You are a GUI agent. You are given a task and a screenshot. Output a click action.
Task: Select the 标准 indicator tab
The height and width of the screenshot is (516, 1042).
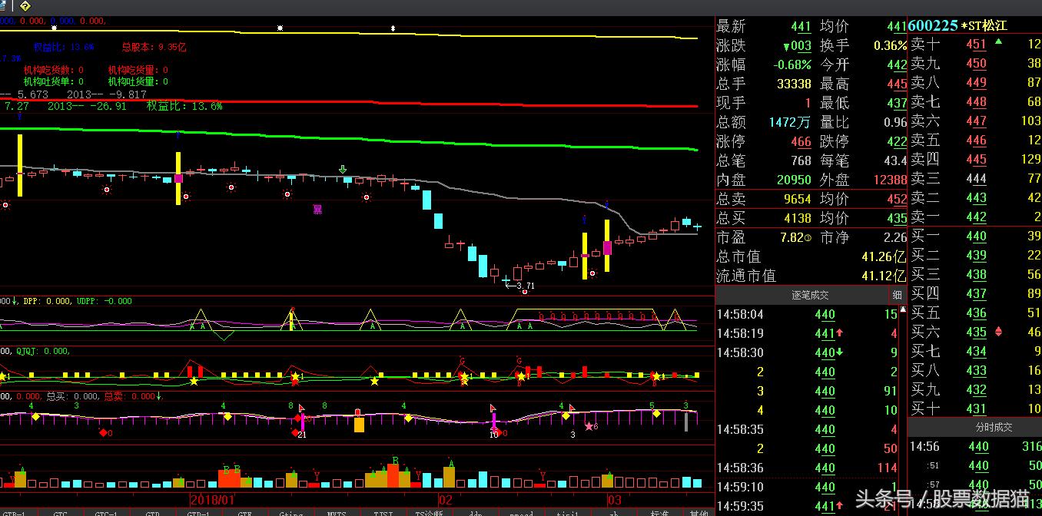[660, 513]
